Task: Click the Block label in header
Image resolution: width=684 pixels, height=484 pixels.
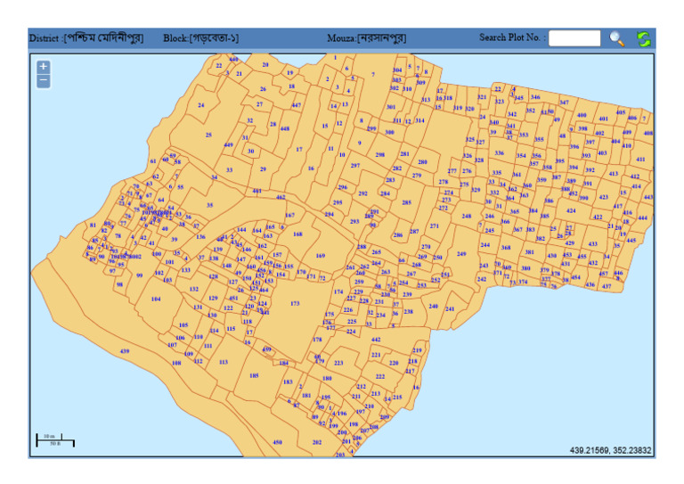Action: pyautogui.click(x=200, y=38)
